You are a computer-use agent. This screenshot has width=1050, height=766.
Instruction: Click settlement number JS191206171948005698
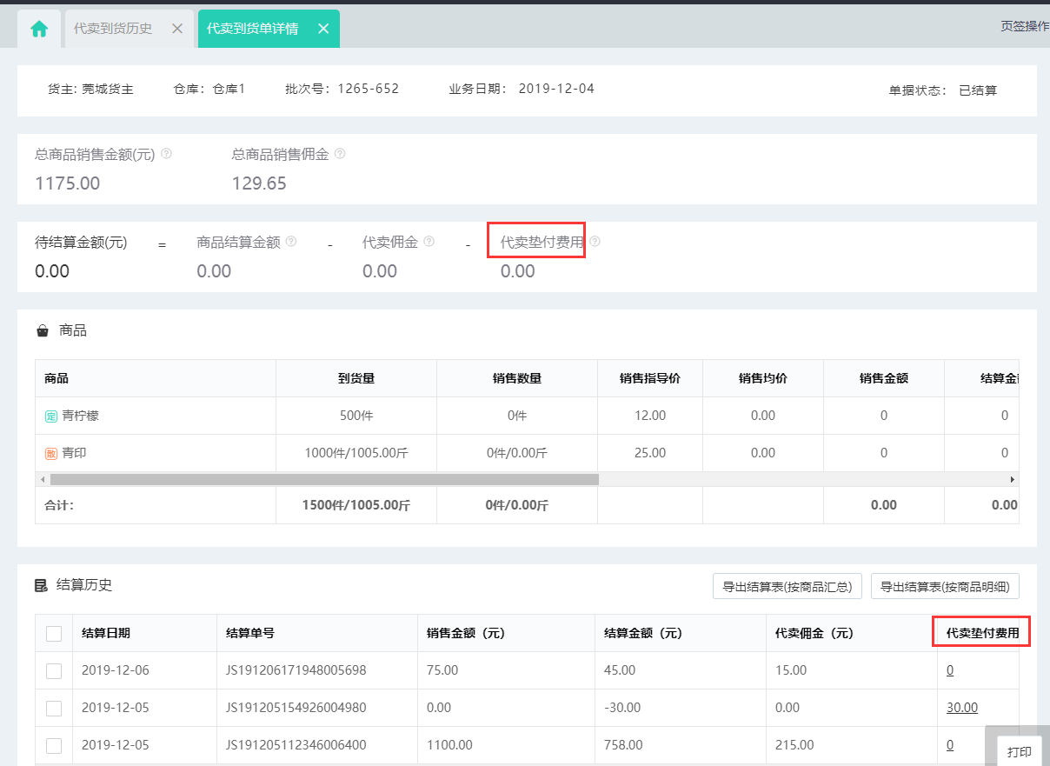point(296,670)
